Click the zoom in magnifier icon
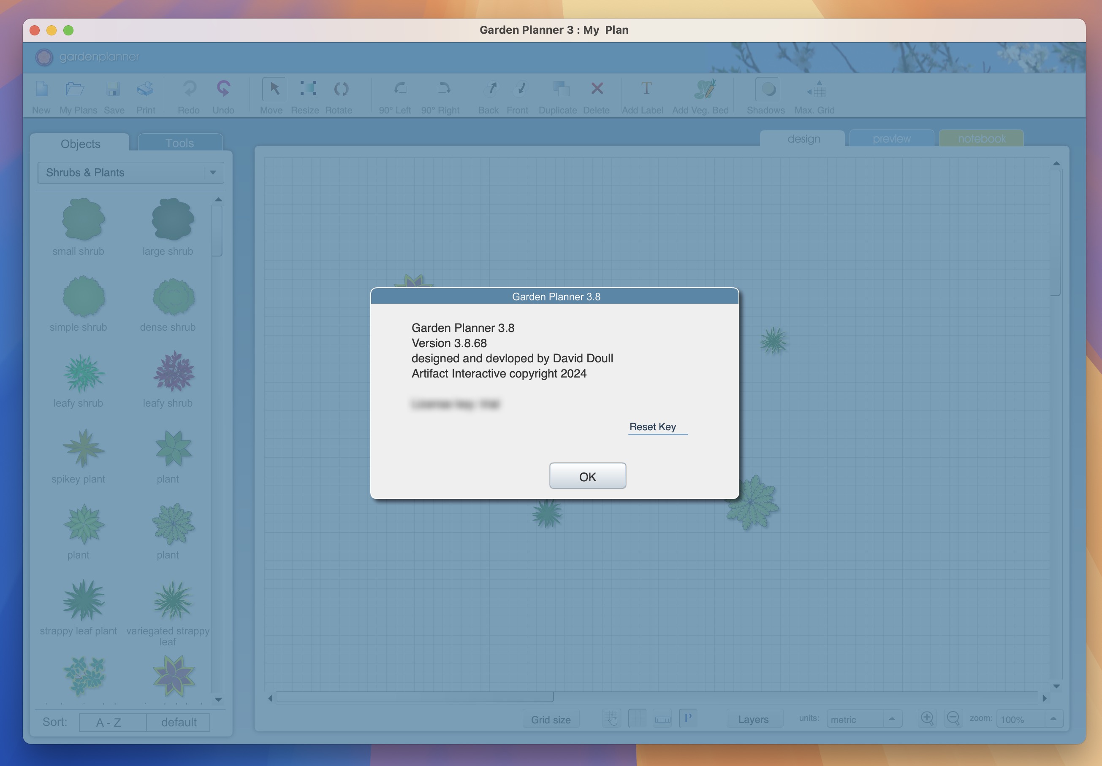This screenshot has height=766, width=1102. pyautogui.click(x=927, y=718)
